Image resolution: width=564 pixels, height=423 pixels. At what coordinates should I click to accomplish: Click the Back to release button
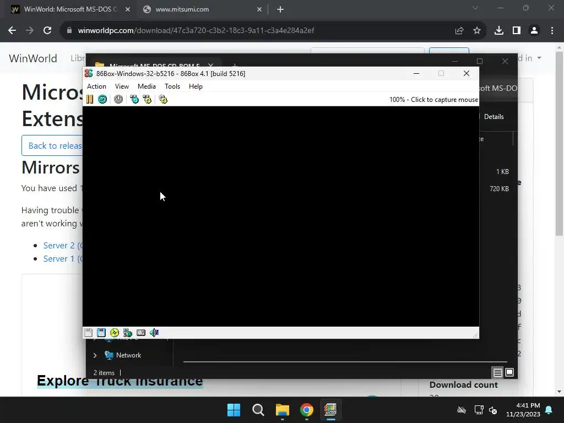(52, 145)
